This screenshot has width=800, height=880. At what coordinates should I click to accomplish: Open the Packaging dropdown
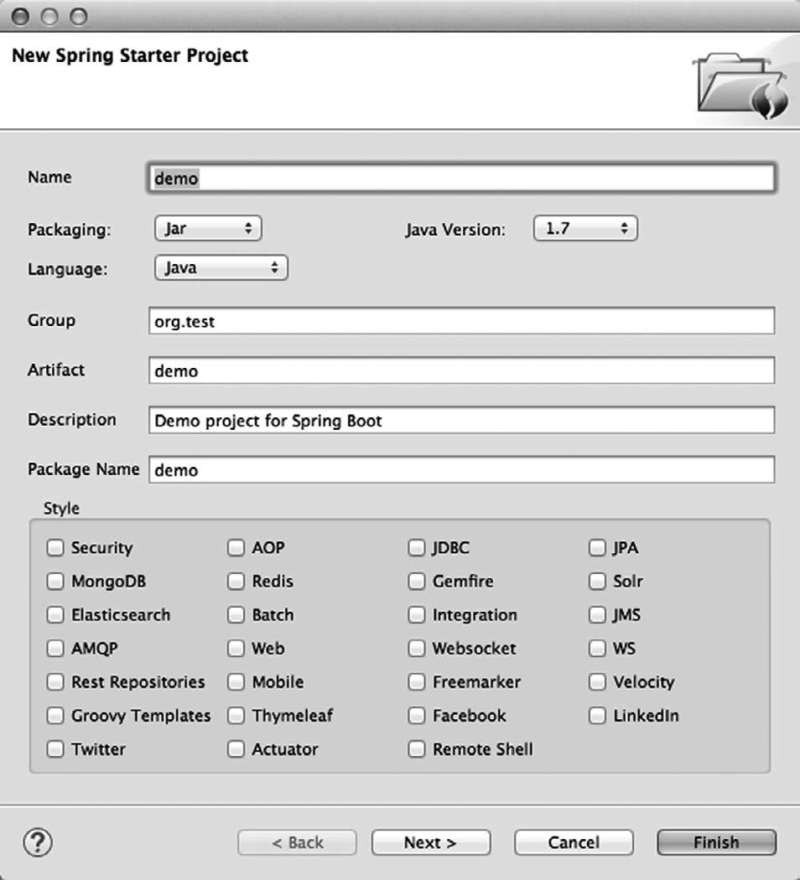(x=209, y=228)
